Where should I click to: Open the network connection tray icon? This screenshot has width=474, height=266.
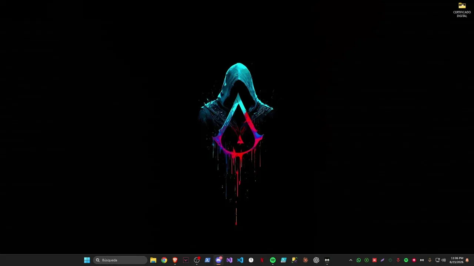(437, 260)
